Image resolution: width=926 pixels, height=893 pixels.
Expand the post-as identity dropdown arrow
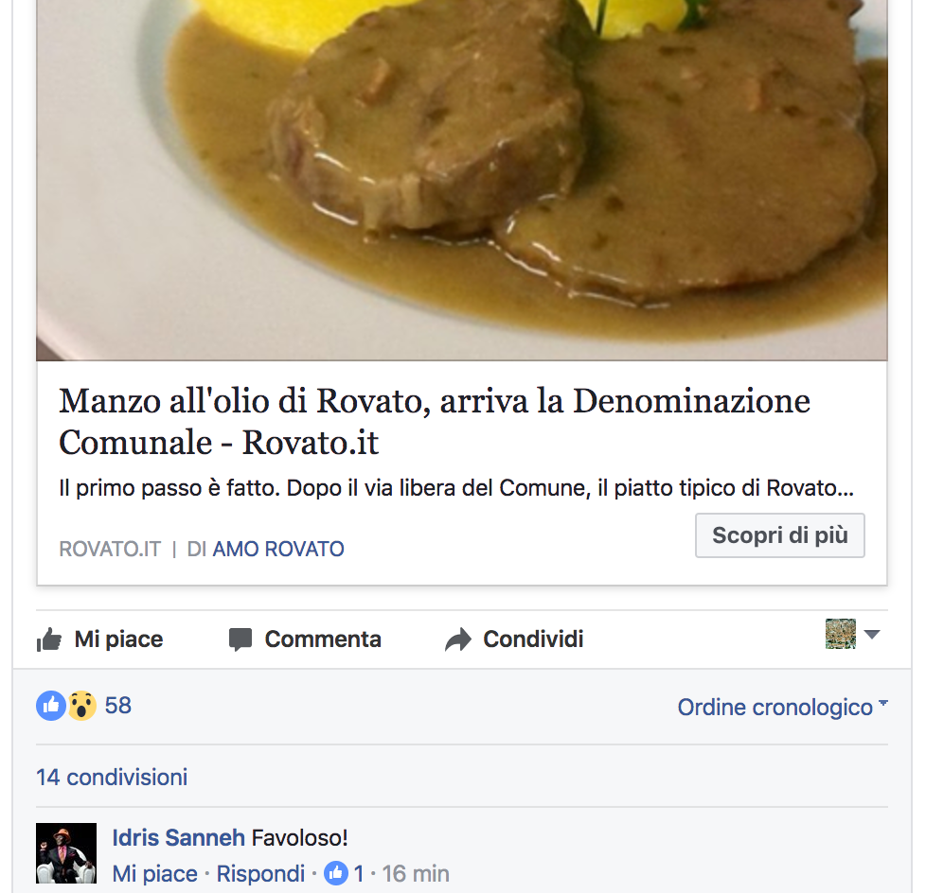[872, 635]
